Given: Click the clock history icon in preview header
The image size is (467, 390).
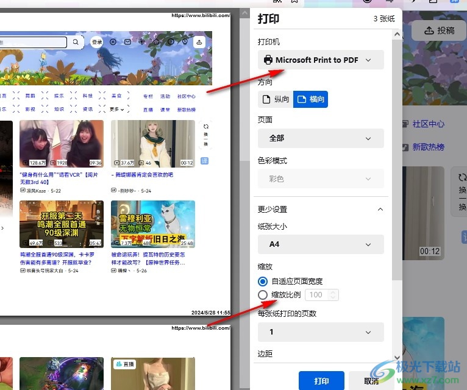Looking at the screenshot, I should (171, 41).
